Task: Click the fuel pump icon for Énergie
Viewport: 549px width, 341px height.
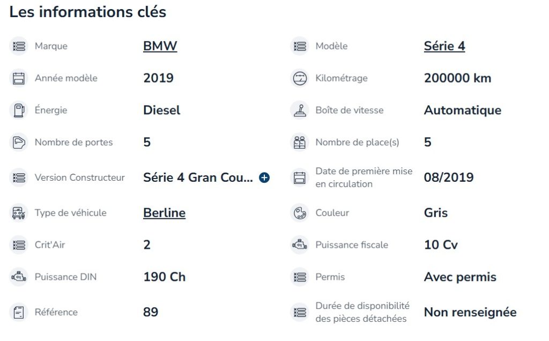Action: (19, 110)
